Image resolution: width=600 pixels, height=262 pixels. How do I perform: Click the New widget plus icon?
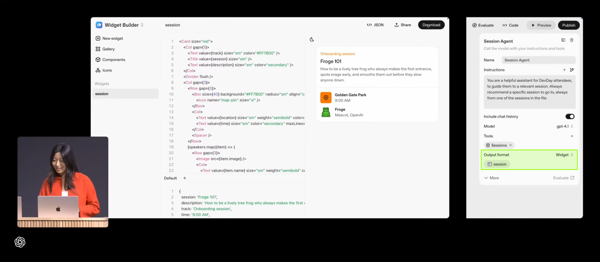tap(98, 38)
